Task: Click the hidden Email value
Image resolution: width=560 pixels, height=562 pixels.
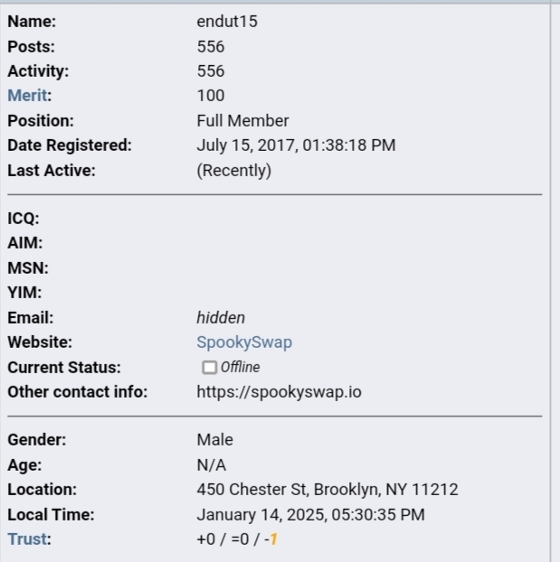Action: (221, 318)
